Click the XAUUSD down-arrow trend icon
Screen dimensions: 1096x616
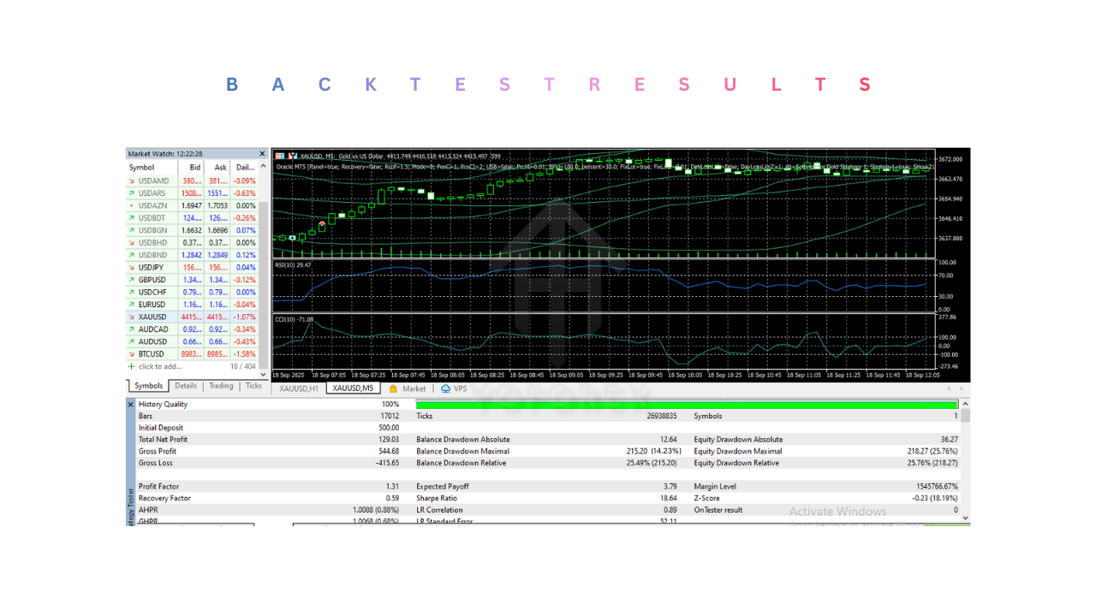(x=131, y=317)
